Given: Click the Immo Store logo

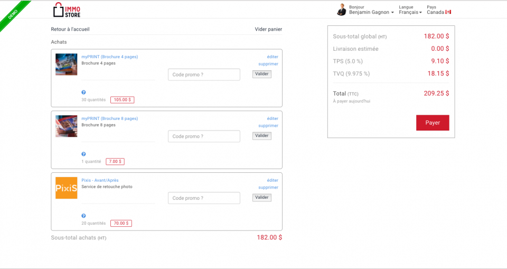Looking at the screenshot, I should [x=67, y=10].
